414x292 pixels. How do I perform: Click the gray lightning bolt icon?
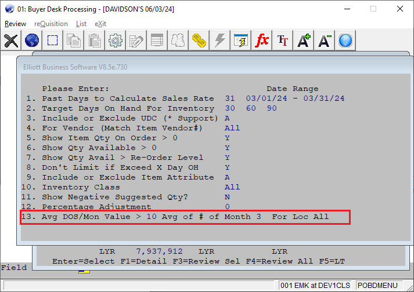coord(219,41)
